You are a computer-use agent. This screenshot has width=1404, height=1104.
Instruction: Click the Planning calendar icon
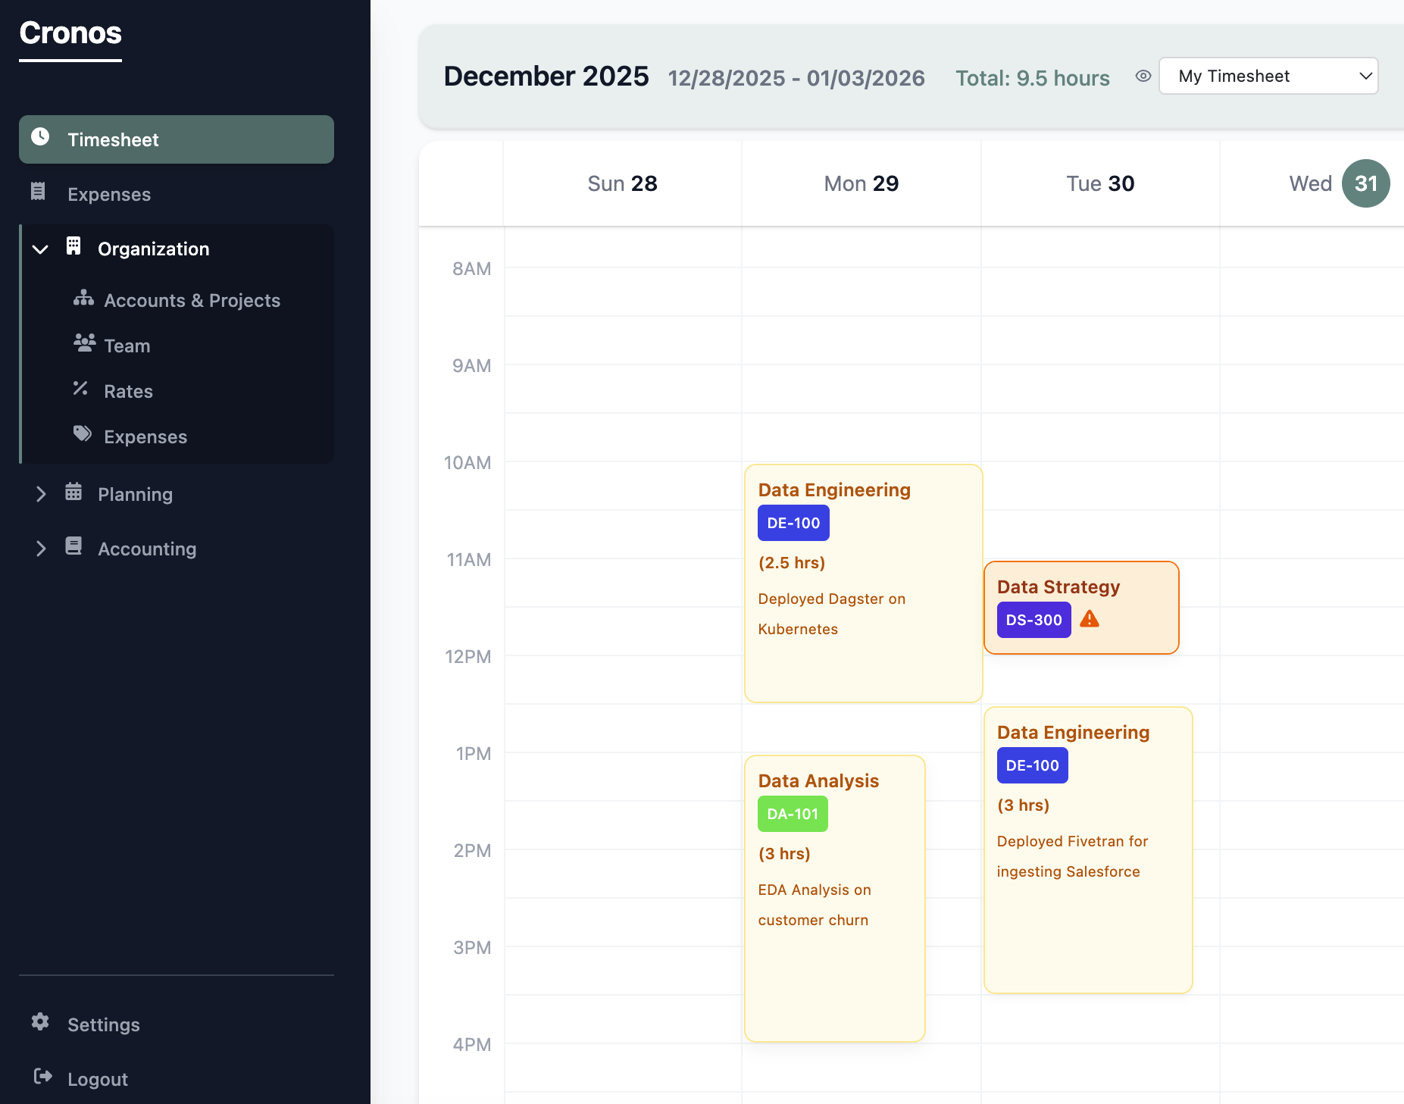click(x=73, y=493)
